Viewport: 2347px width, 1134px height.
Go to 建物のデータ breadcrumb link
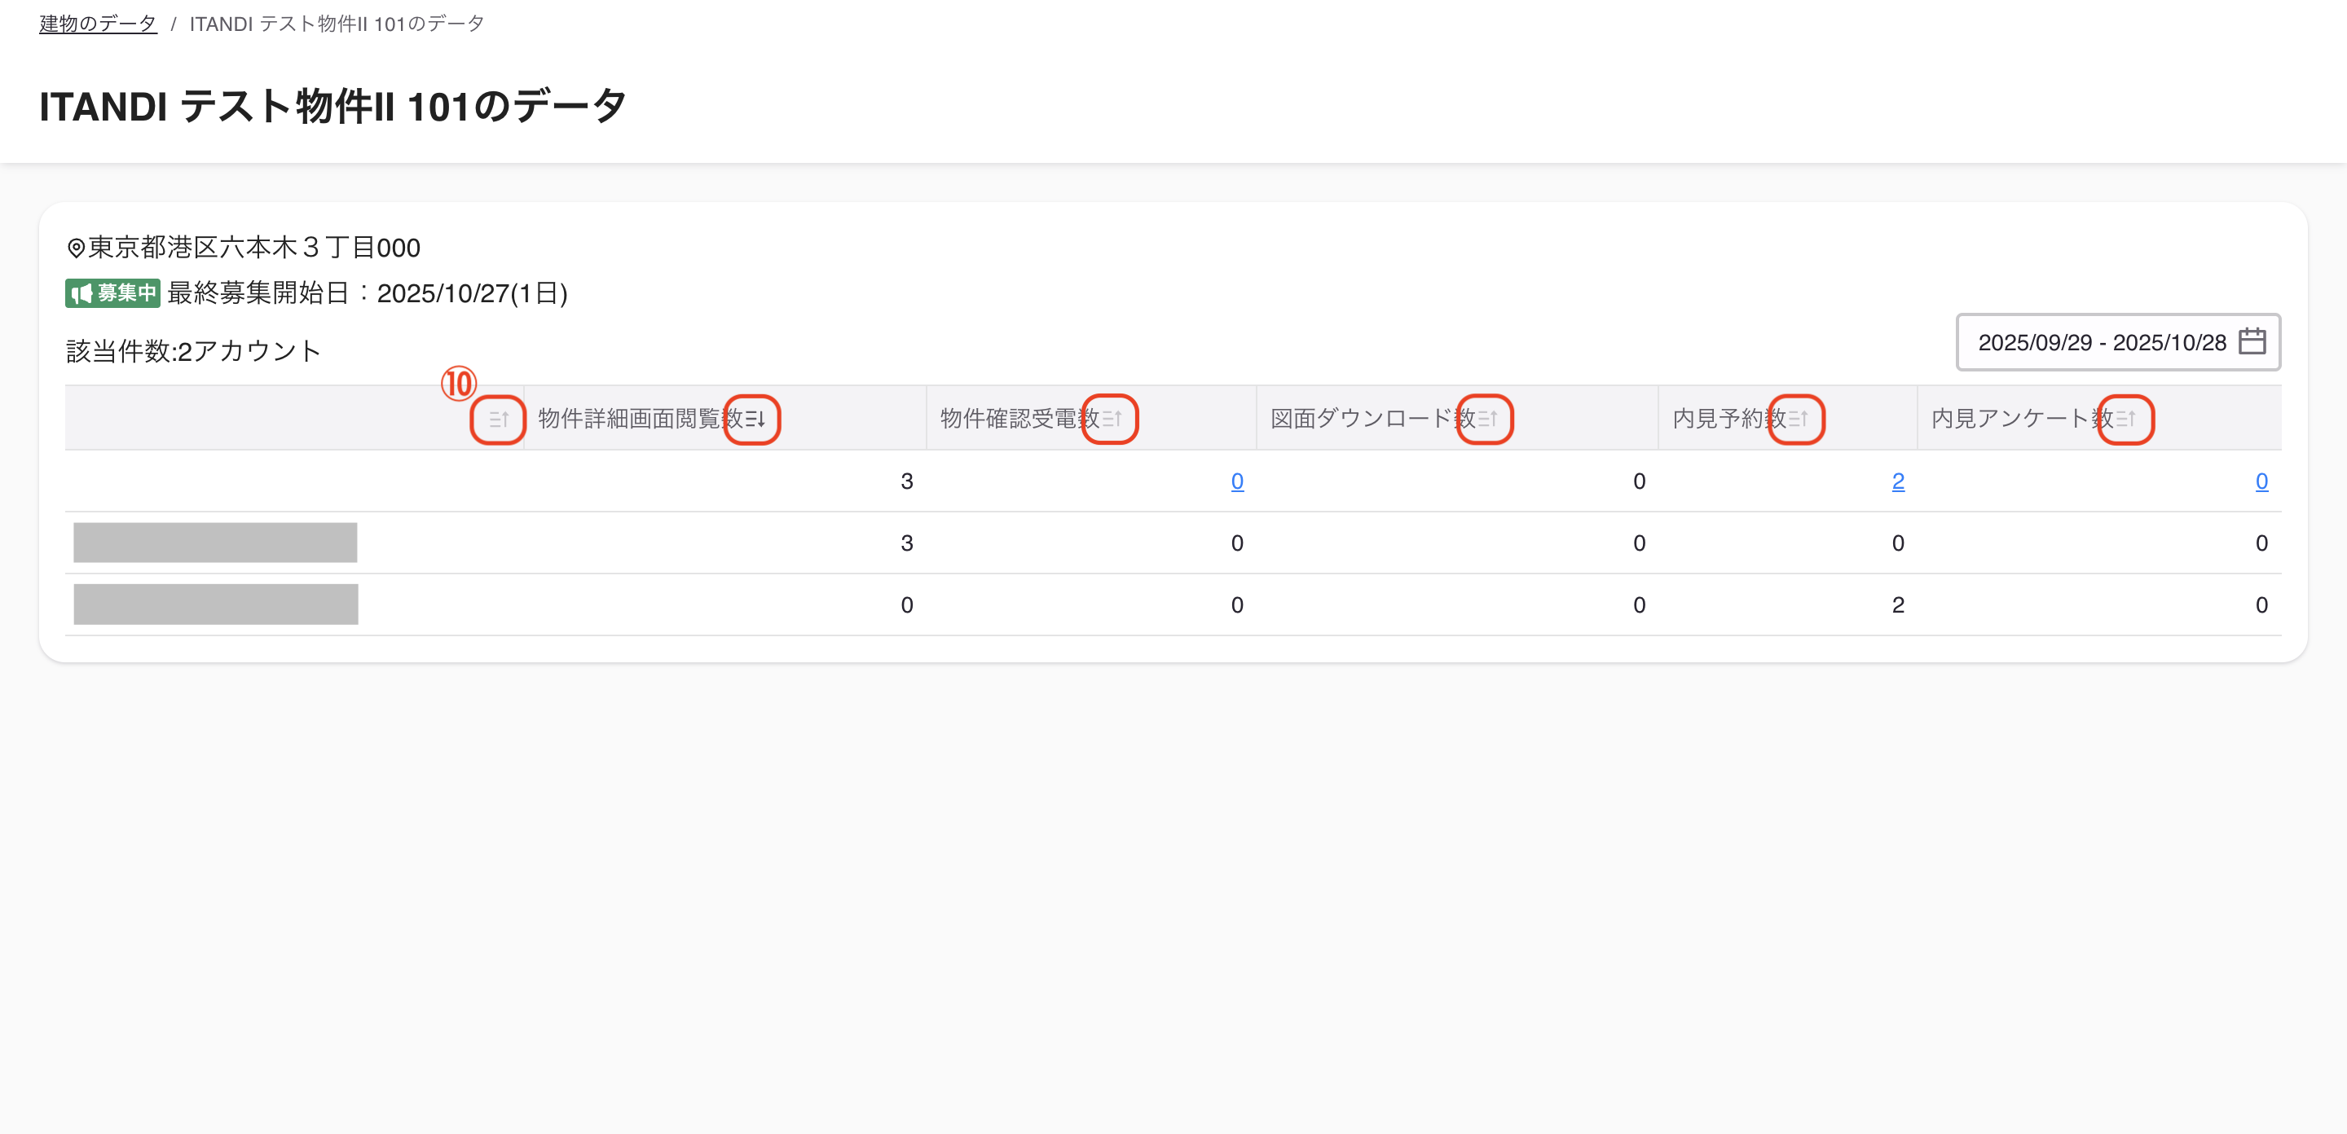[x=99, y=24]
